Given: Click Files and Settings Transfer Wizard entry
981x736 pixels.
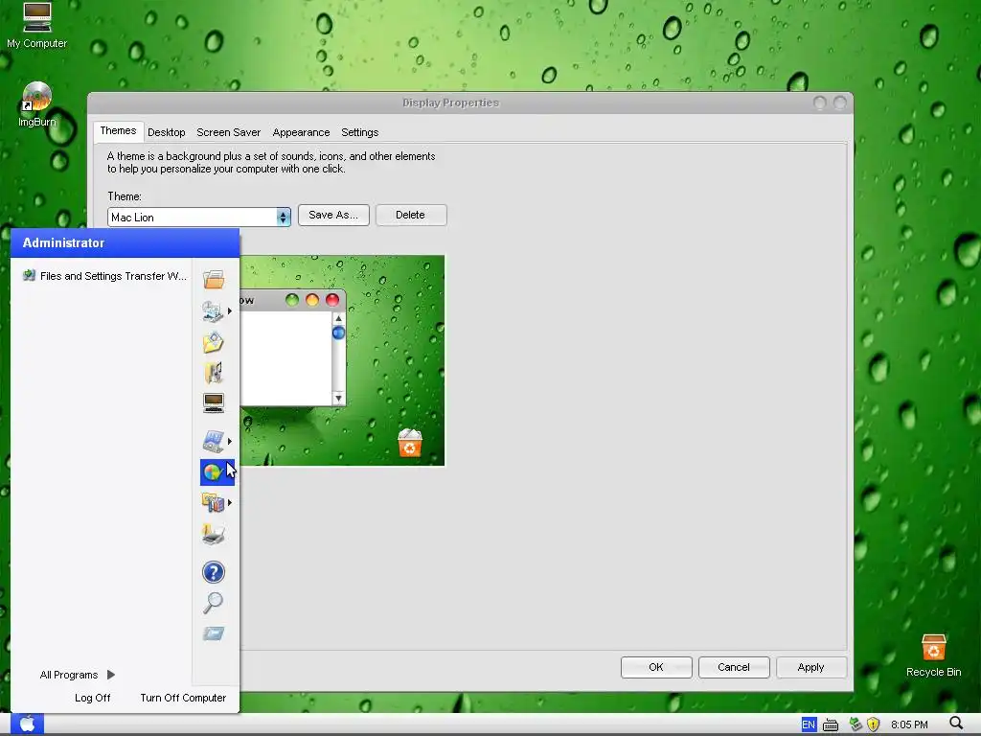Looking at the screenshot, I should click(104, 276).
